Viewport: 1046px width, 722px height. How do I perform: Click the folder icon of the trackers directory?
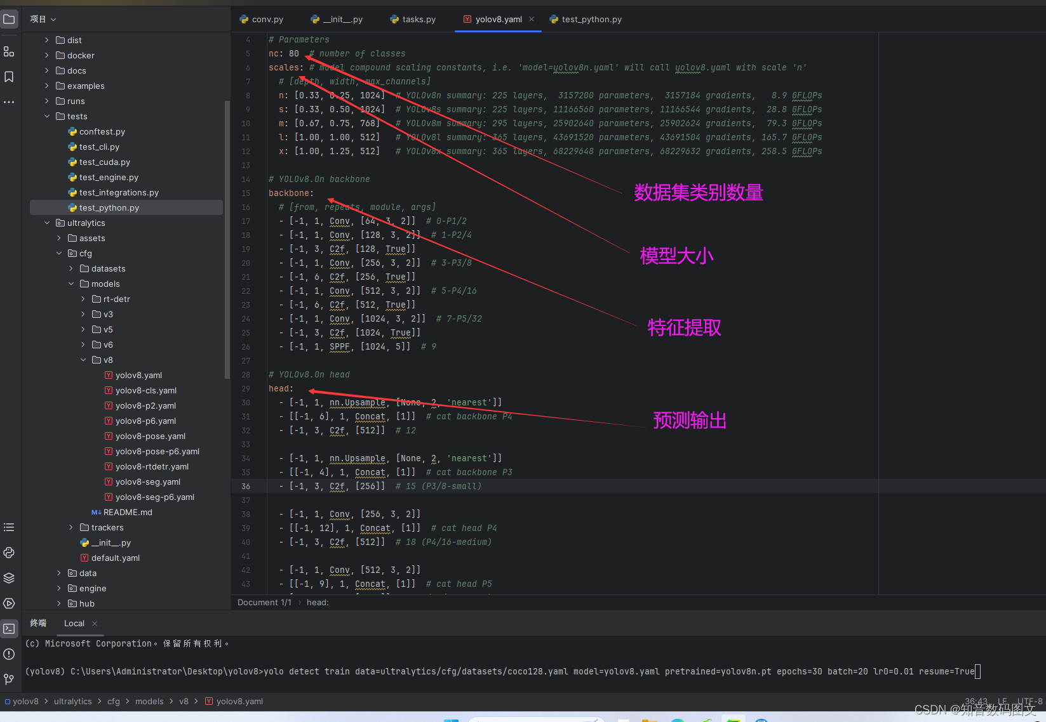[84, 528]
